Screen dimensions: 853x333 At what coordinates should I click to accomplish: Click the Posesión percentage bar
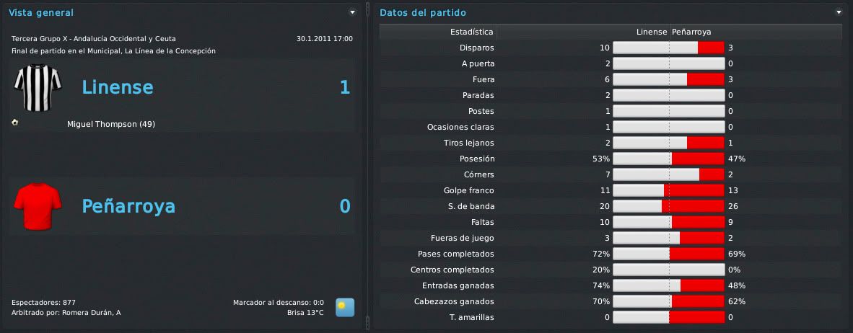coord(669,159)
